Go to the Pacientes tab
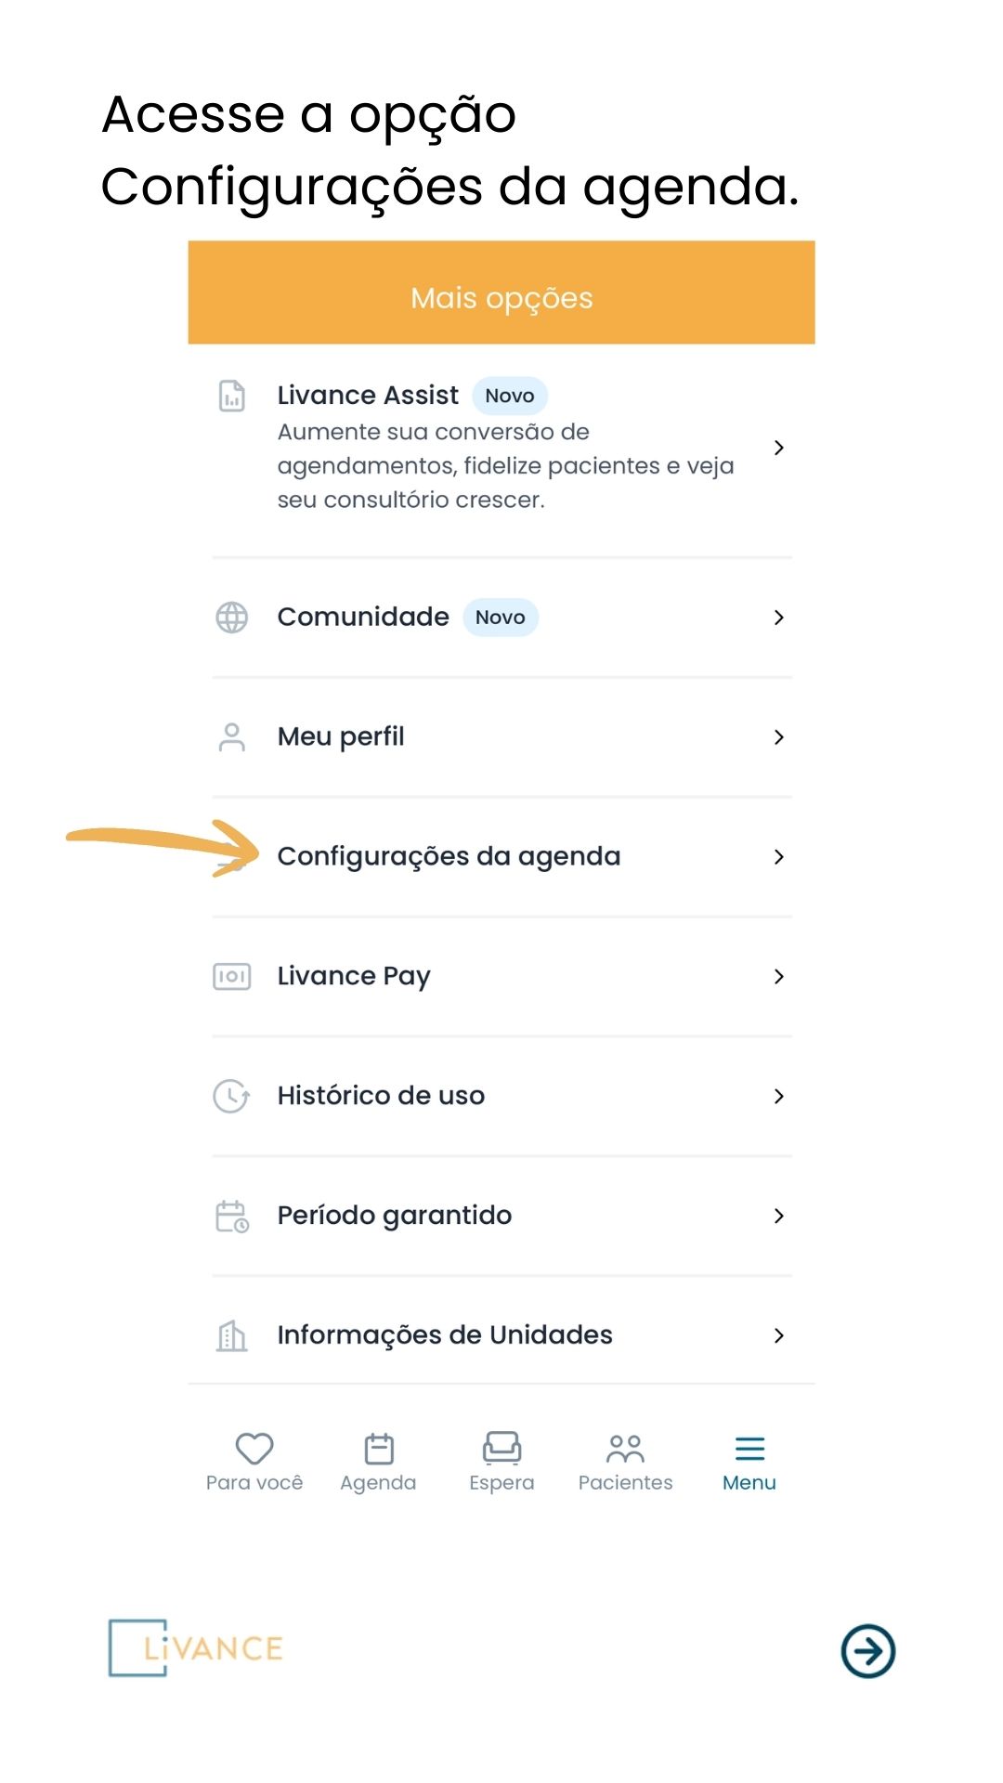1003x1783 pixels. click(x=625, y=1463)
